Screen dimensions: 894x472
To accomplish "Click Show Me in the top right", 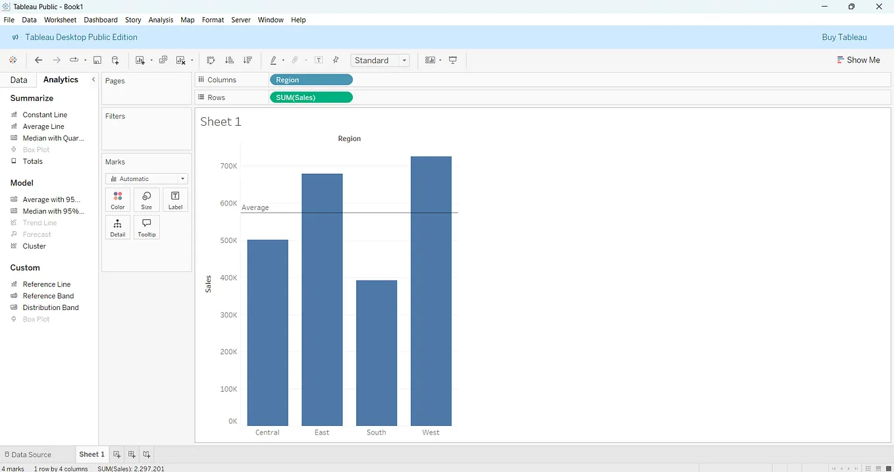I will pyautogui.click(x=858, y=60).
